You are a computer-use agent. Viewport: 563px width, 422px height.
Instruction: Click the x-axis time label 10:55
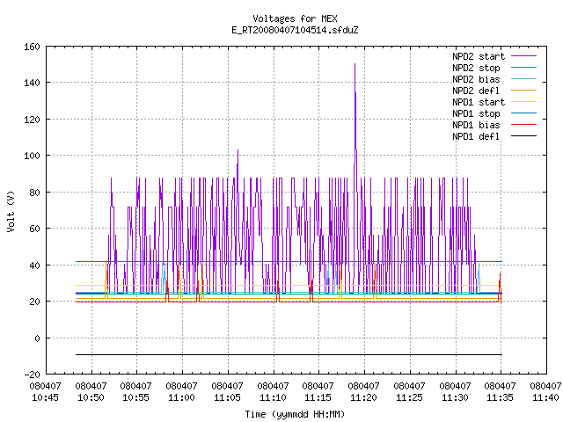(135, 397)
